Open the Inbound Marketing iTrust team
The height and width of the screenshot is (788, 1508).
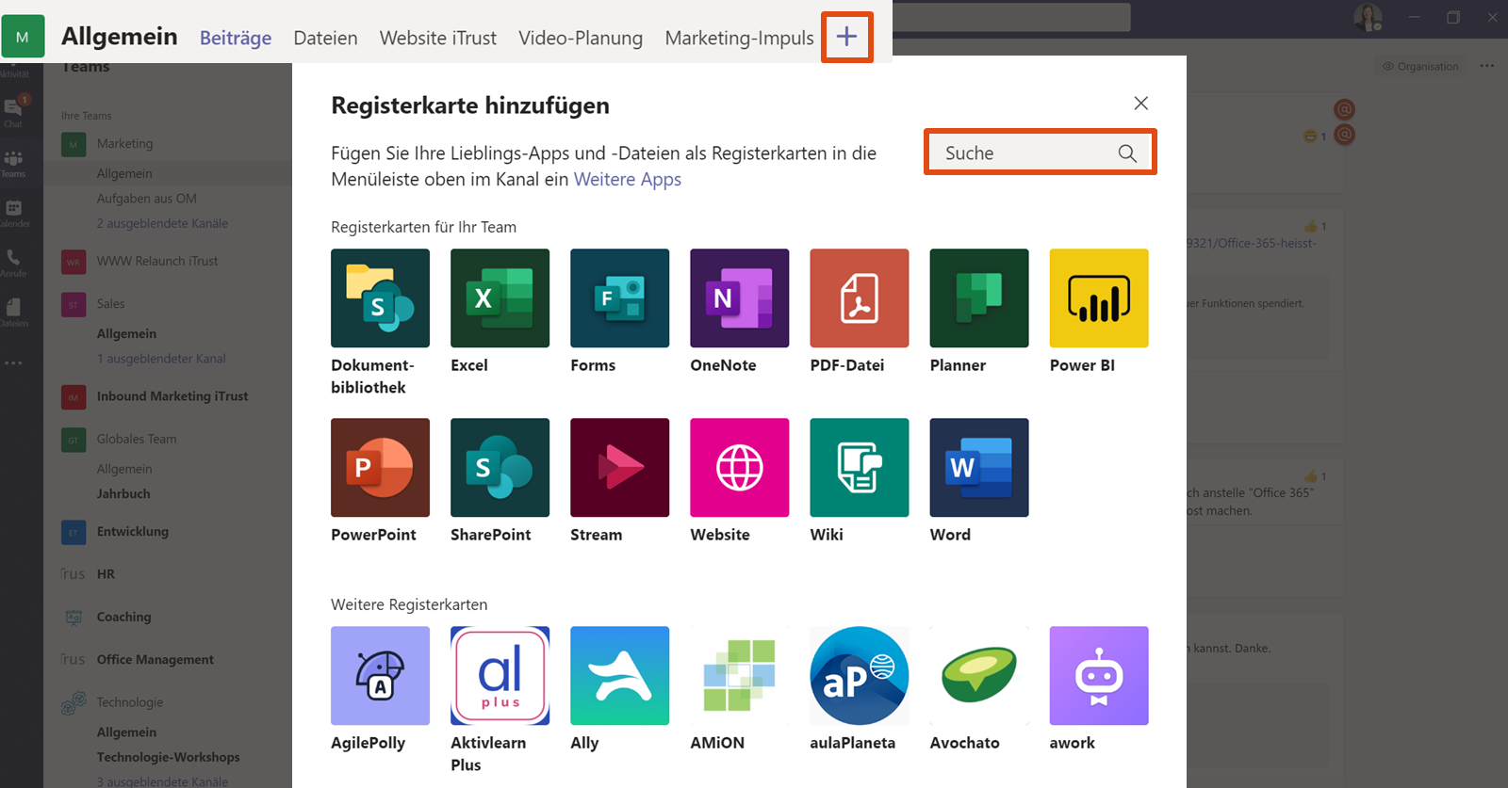[172, 396]
